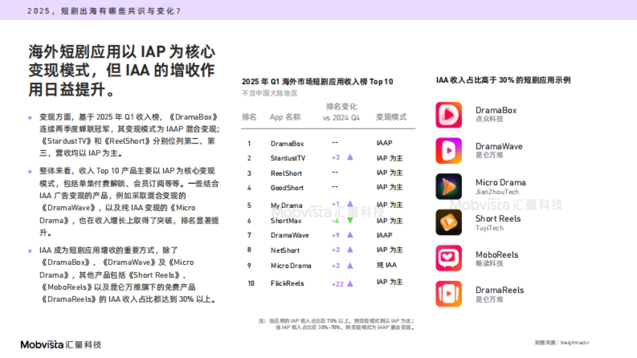Click the table title 2025 年 Q1 海外市场短剧应用收入榜
The width and height of the screenshot is (637, 358).
[x=317, y=82]
